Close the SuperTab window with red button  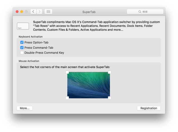tap(17, 12)
